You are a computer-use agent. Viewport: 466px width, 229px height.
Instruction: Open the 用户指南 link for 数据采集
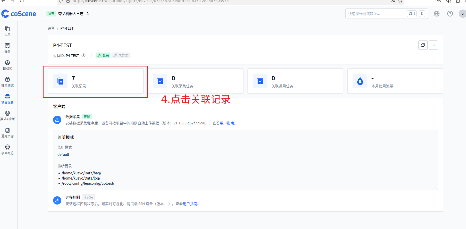point(227,123)
